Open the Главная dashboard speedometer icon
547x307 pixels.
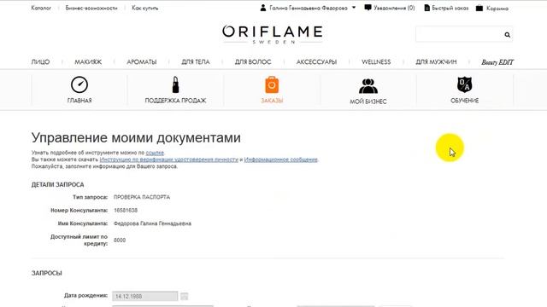point(79,84)
